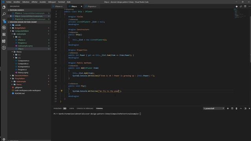Move the panel position with the layout icon
This screenshot has width=251, height=141.
click(x=245, y=108)
